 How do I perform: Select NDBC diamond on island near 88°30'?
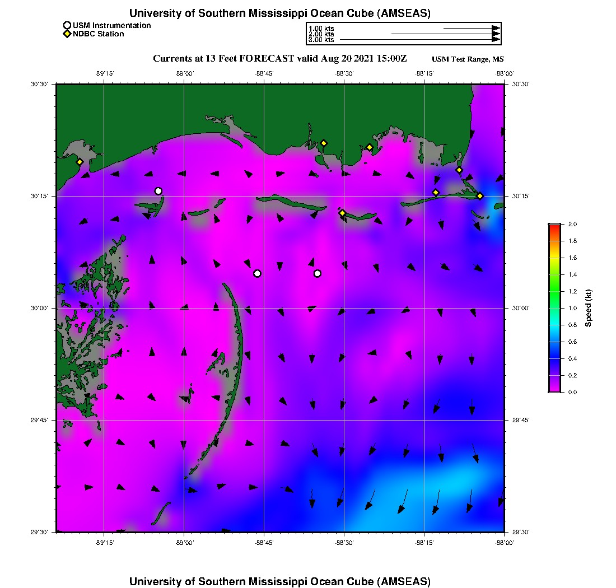pyautogui.click(x=342, y=213)
